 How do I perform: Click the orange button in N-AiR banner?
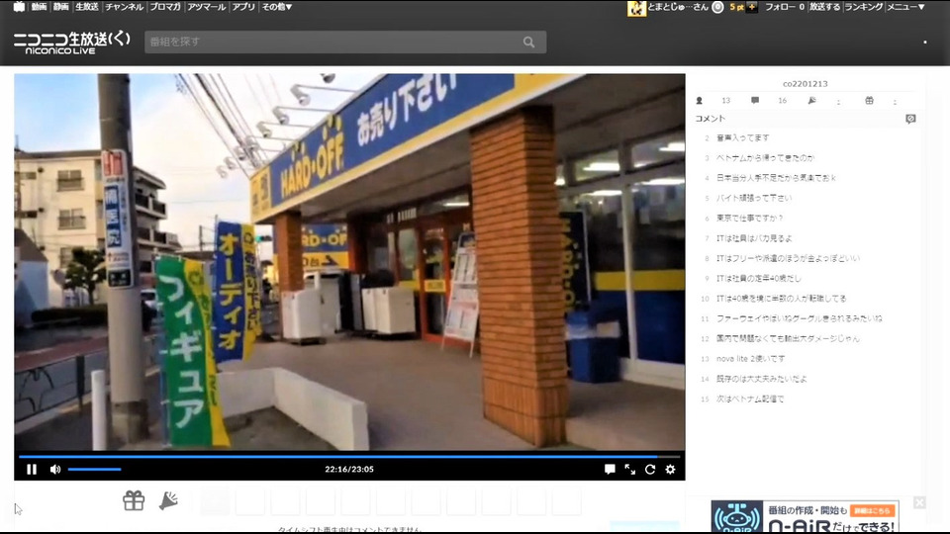tap(872, 511)
